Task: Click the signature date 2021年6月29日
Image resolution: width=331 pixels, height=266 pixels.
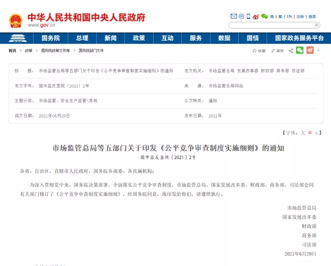Action: coord(300,254)
